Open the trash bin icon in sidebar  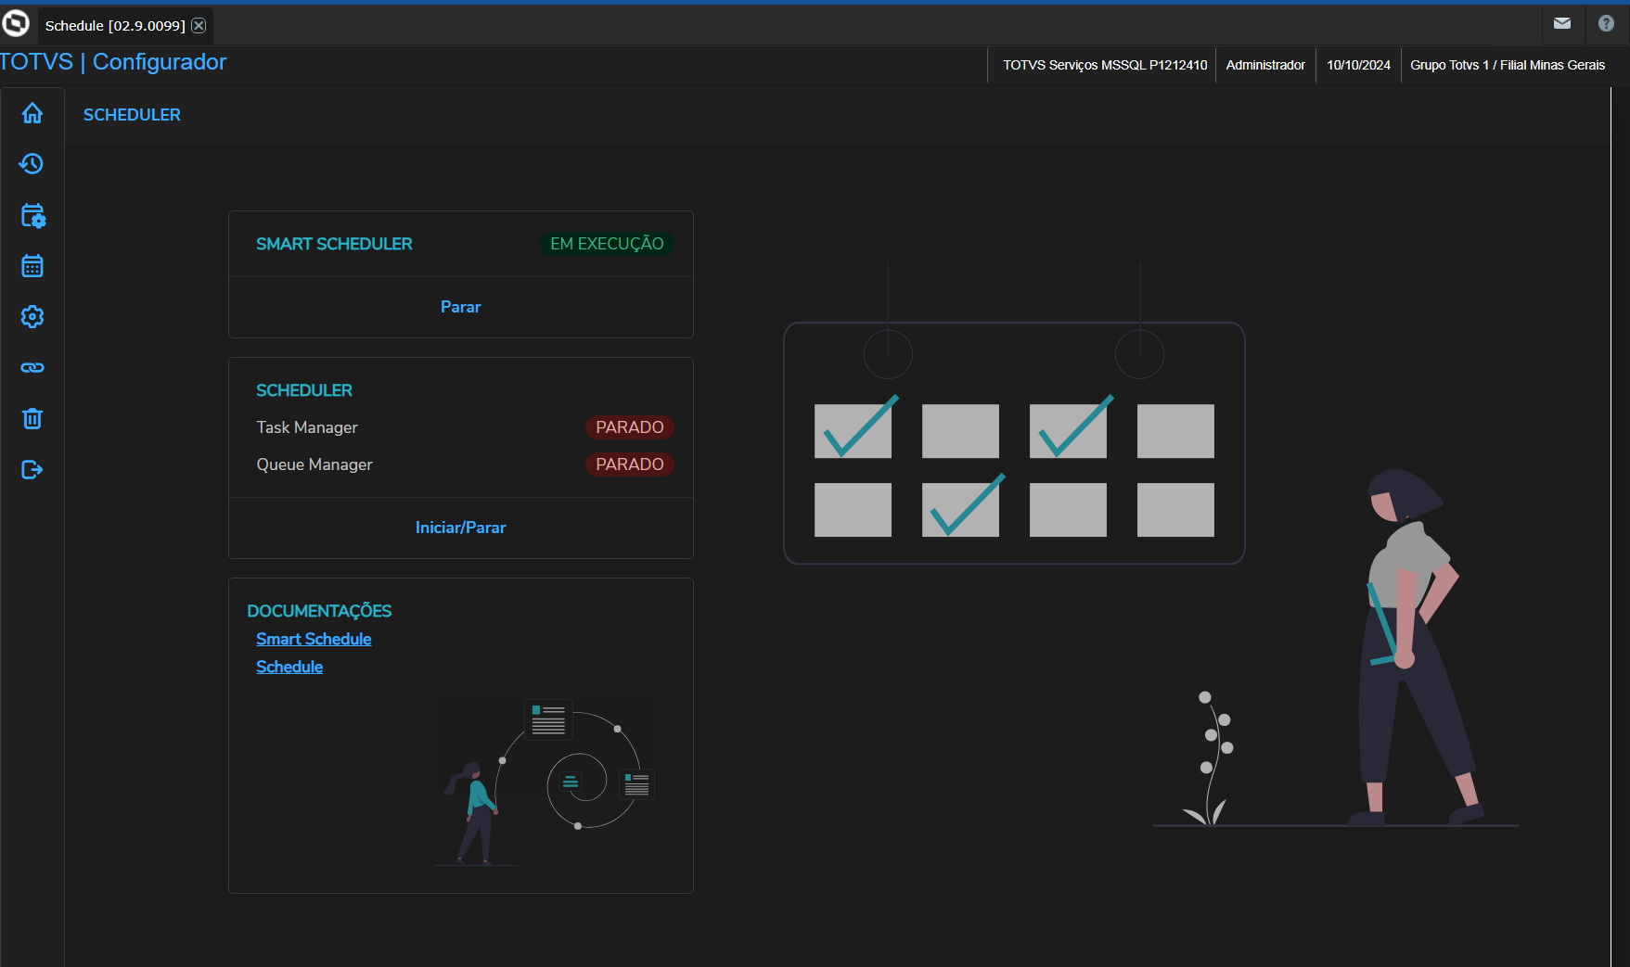click(x=32, y=419)
